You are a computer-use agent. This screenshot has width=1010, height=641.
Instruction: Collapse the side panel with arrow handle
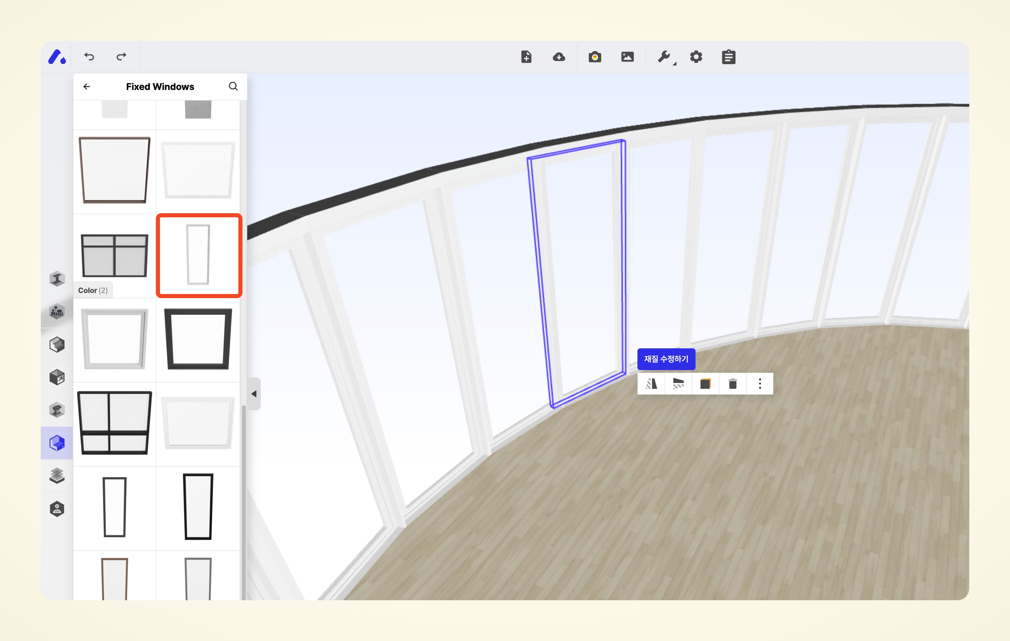pyautogui.click(x=254, y=393)
